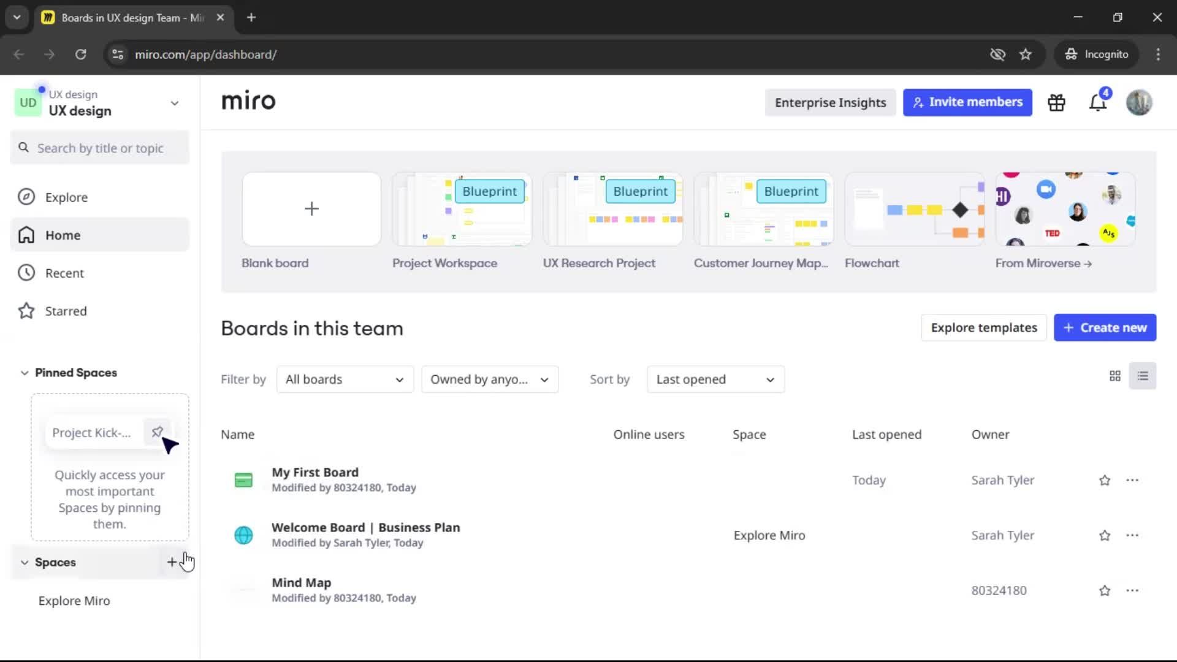Unpin the Project Kick- space pin icon
The image size is (1177, 662).
tap(157, 432)
